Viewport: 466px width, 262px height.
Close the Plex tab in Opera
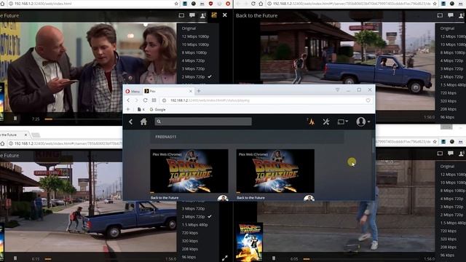[x=191, y=91]
